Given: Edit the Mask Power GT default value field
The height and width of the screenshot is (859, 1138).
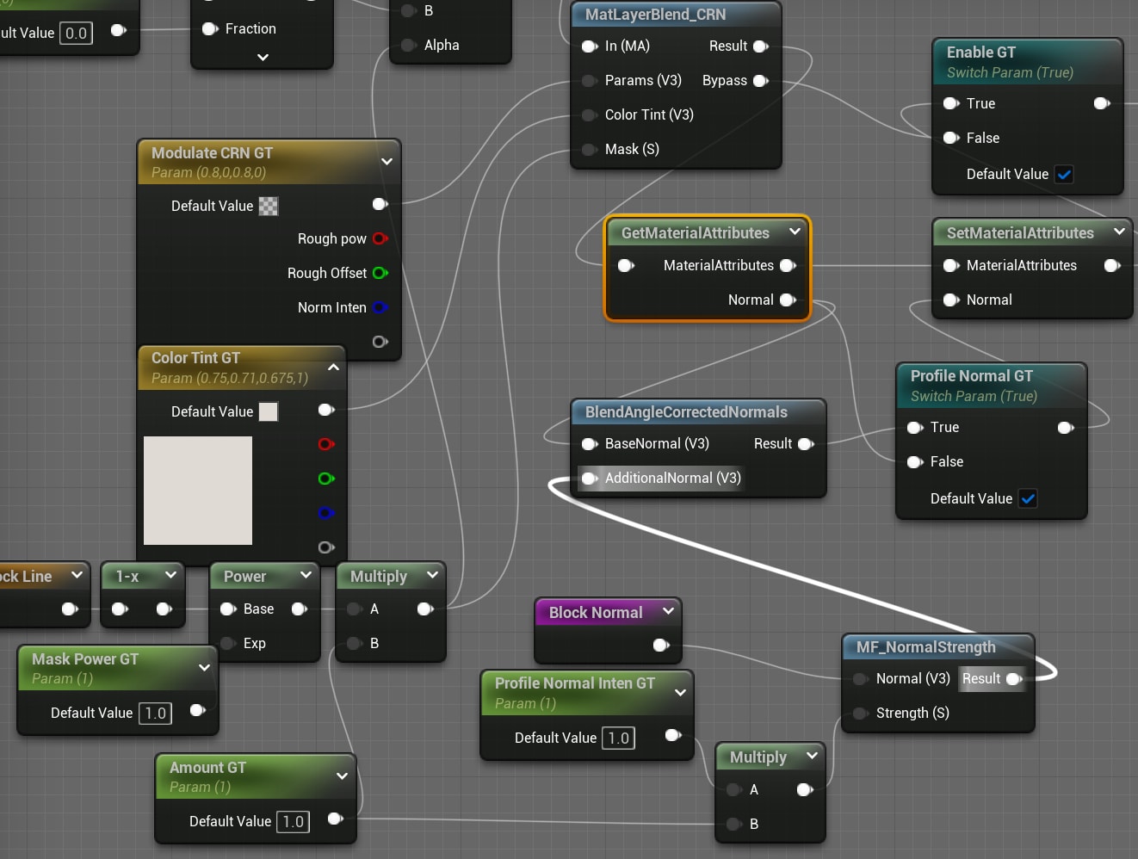Looking at the screenshot, I should [156, 713].
